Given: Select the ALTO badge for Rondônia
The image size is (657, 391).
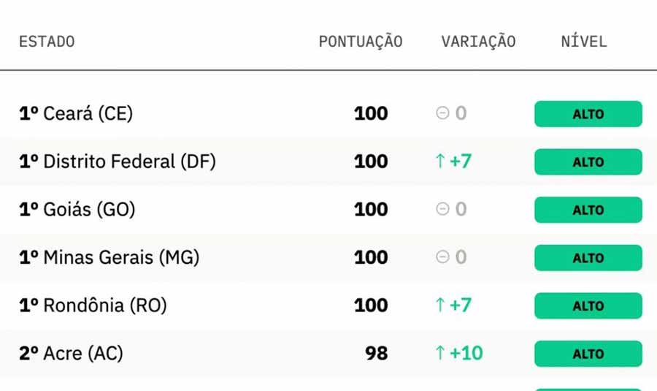Looking at the screenshot, I should (x=588, y=305).
